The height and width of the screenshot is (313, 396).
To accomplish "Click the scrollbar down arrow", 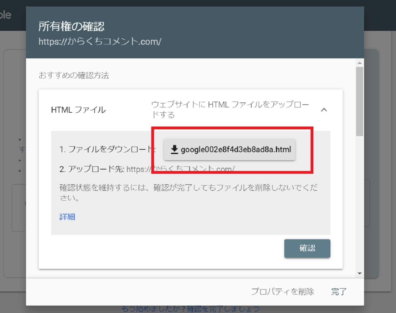I will (359, 273).
